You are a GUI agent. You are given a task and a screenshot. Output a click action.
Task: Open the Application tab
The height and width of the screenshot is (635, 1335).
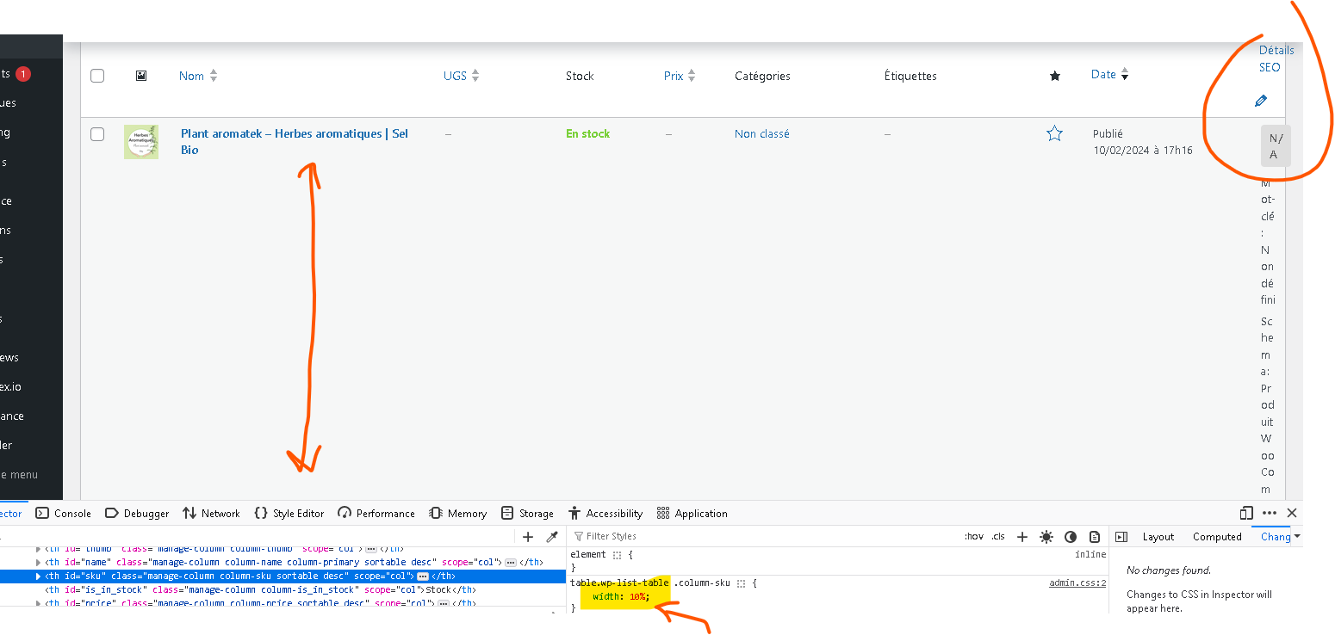click(x=692, y=513)
